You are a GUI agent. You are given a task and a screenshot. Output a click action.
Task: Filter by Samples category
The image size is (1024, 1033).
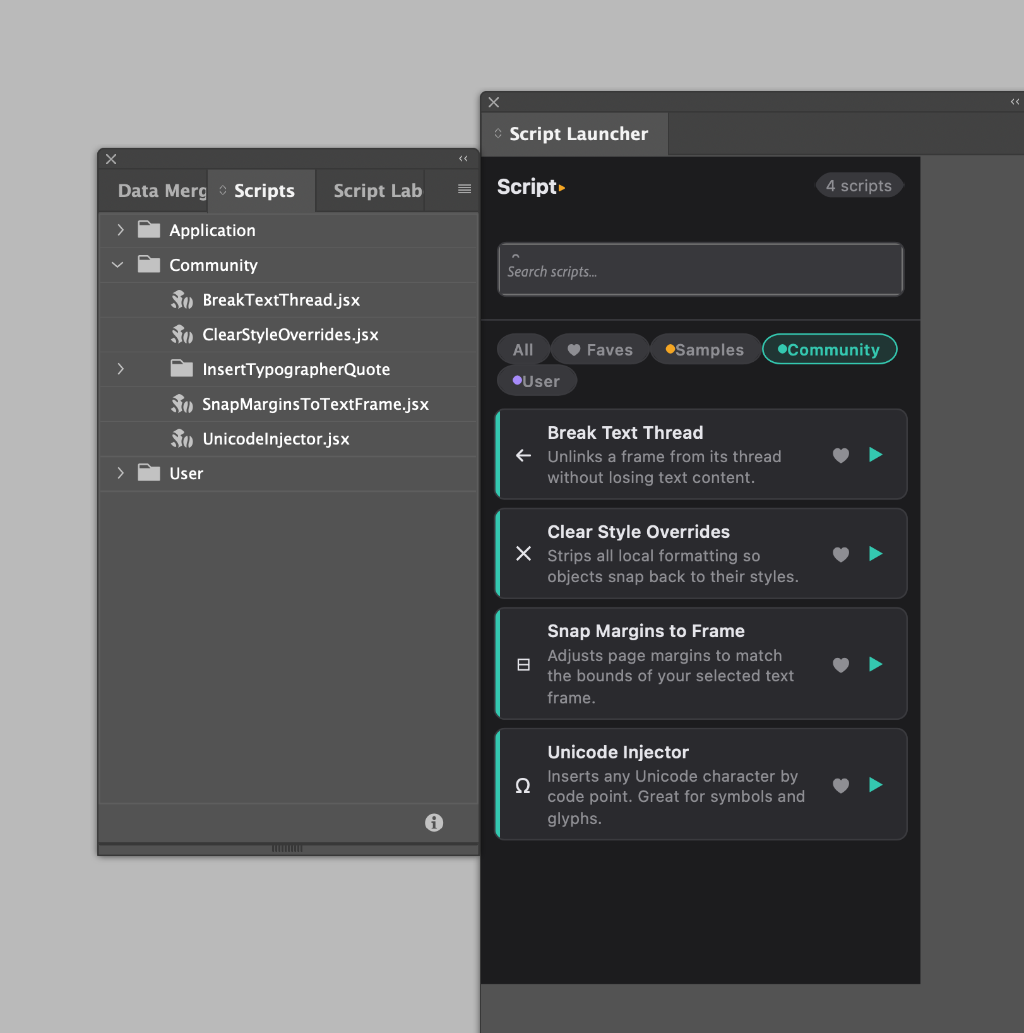705,349
